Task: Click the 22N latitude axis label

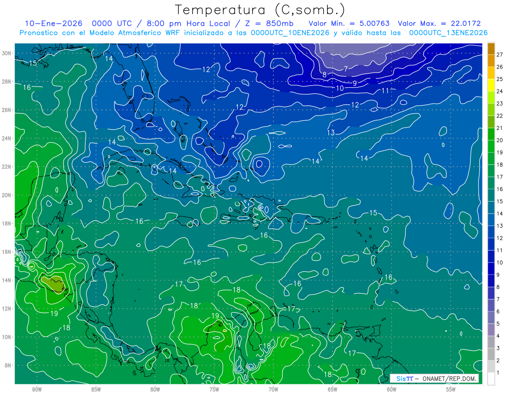Action: click(7, 167)
